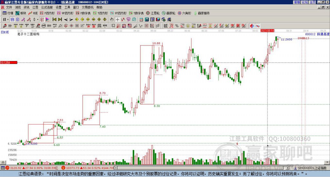The image size is (330, 177).
Task: Click the 日K线 label
Action: coord(5,32)
